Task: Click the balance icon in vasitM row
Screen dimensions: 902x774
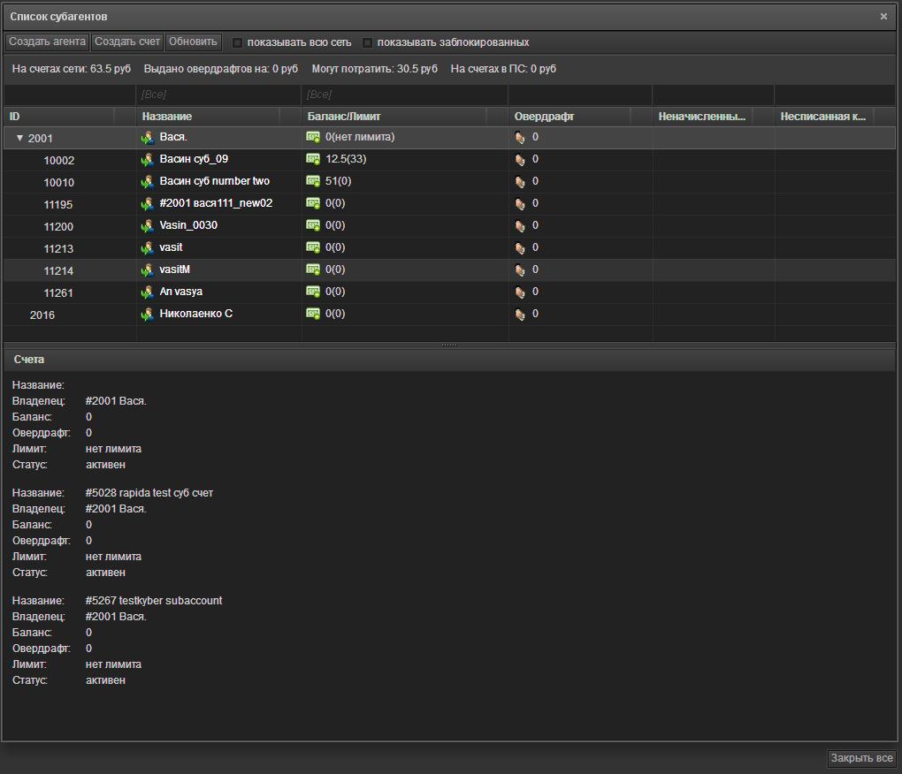Action: [x=313, y=269]
